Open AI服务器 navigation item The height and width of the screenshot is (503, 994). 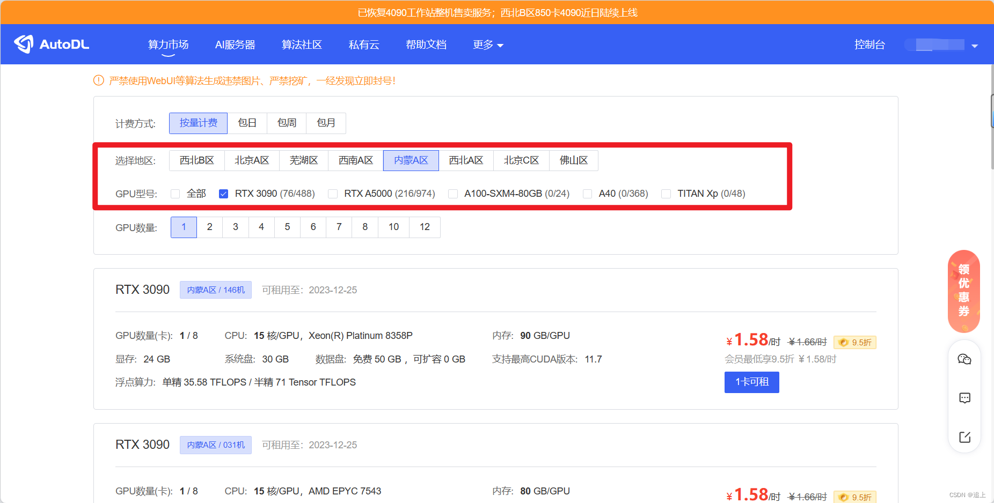pos(235,45)
